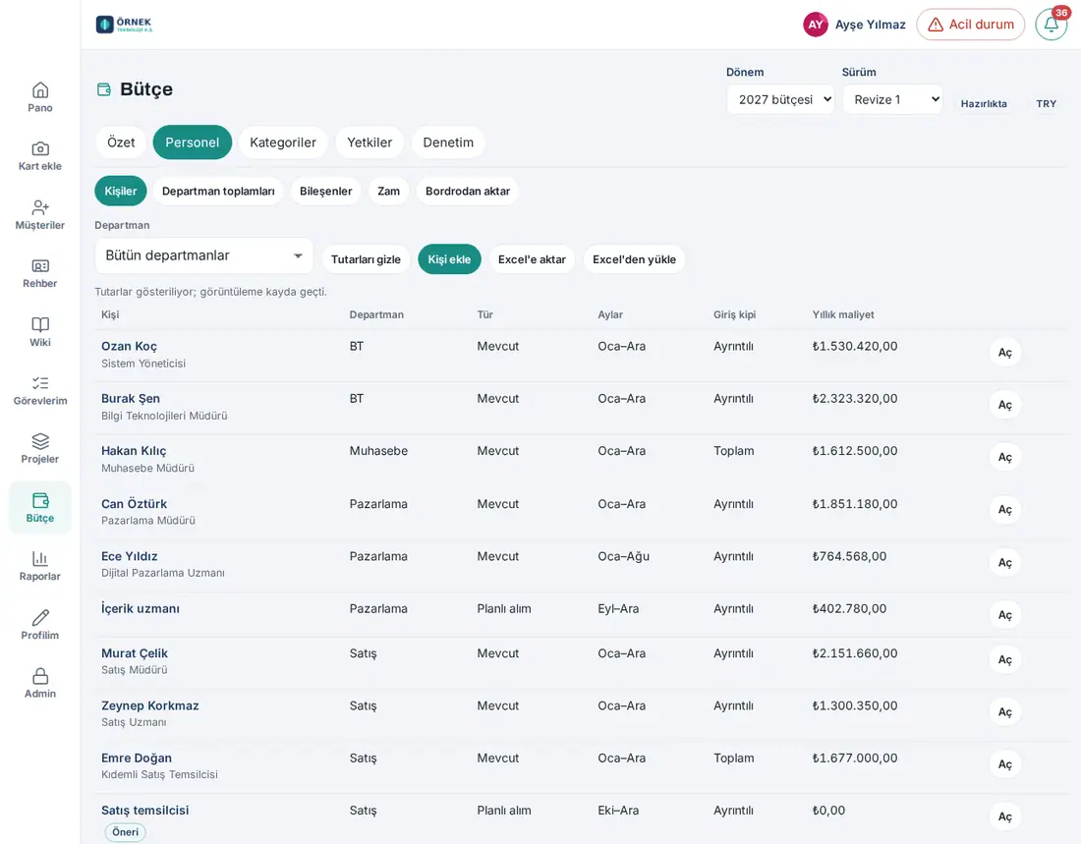Open Bordrodan aktar sub-tab

point(468,191)
